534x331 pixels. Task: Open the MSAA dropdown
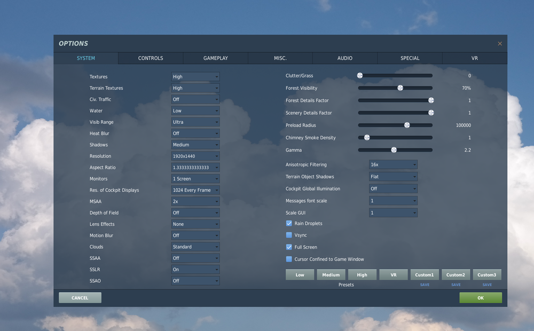click(195, 201)
